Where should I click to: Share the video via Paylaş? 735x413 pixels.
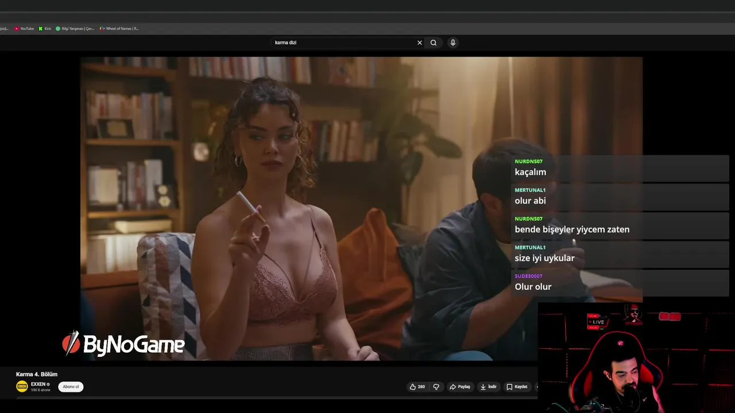[x=460, y=387]
